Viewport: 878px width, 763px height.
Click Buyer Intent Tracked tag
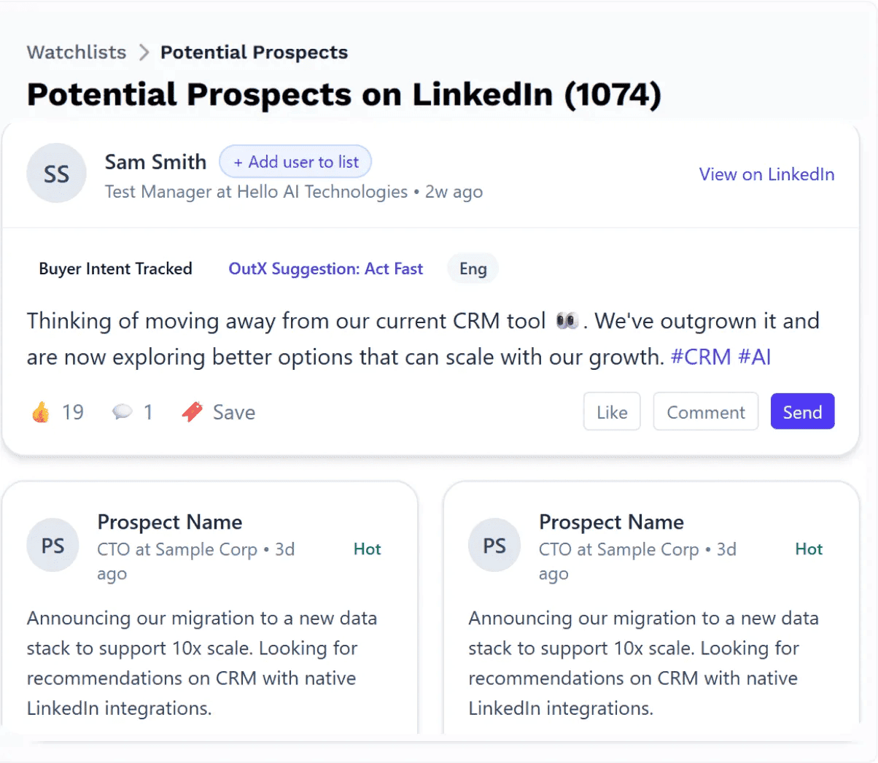[x=115, y=268]
